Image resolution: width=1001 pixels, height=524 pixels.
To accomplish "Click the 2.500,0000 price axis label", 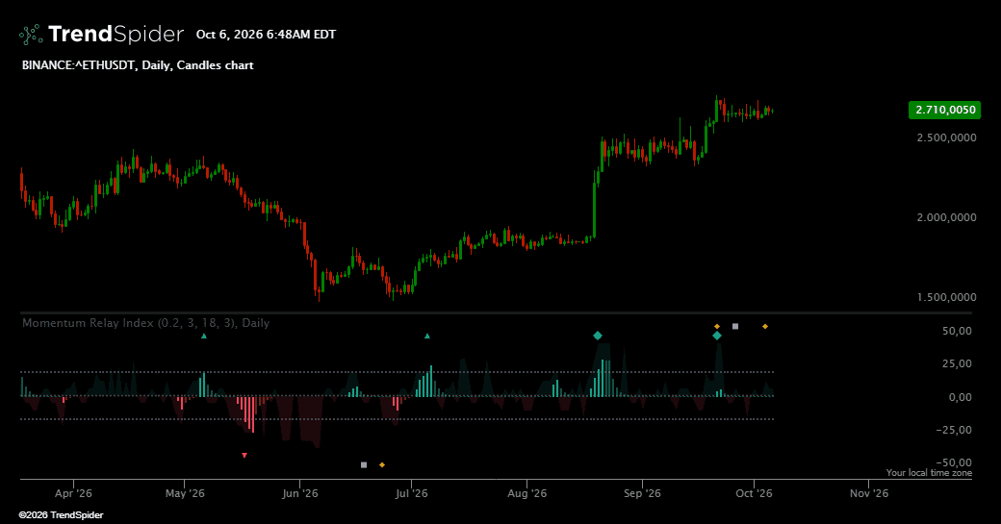I will 946,137.
